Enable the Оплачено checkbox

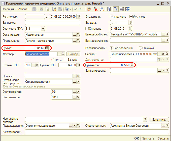click(x=87, y=28)
